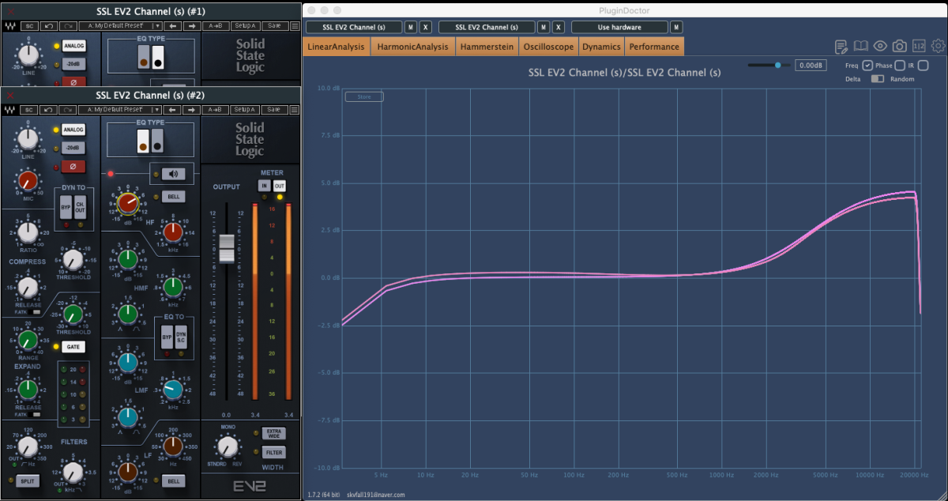Screen dimensions: 948x501
Task: Click Waves logo in SSL EV2 #1 toolbar
Action: 10,25
